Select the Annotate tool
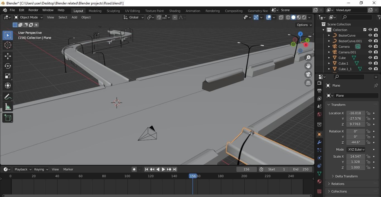381x197 pixels. click(x=8, y=97)
